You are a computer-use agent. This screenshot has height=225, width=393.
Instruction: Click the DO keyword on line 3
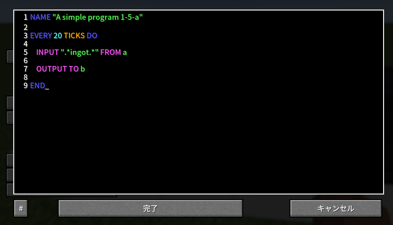92,36
